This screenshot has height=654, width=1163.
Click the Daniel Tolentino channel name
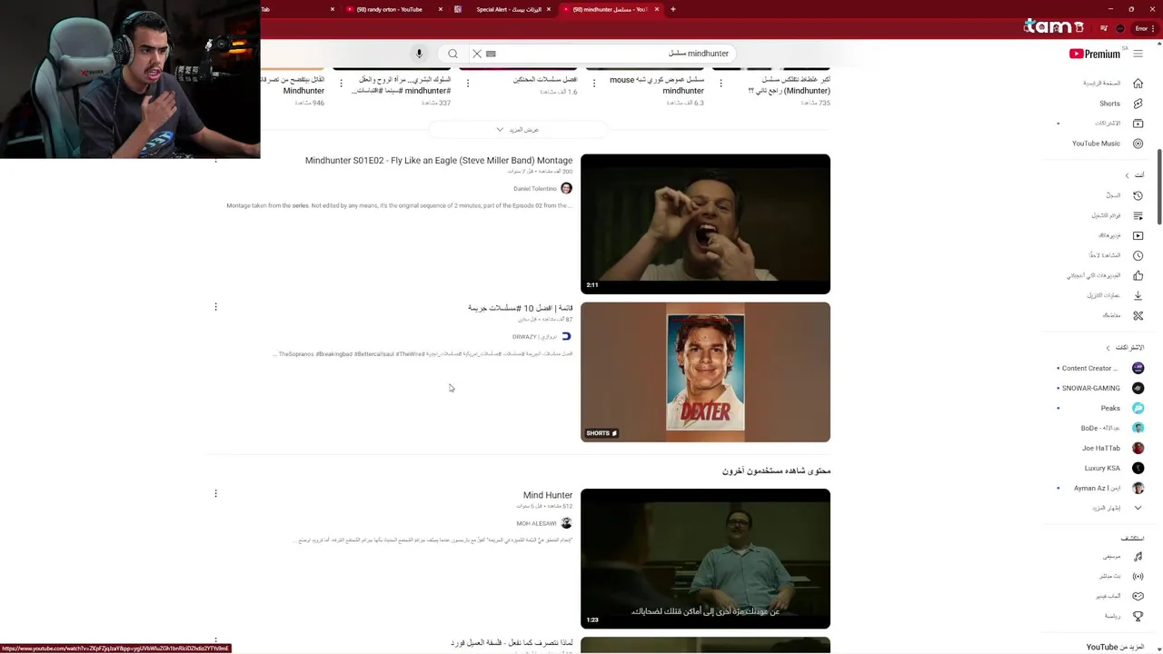[534, 189]
